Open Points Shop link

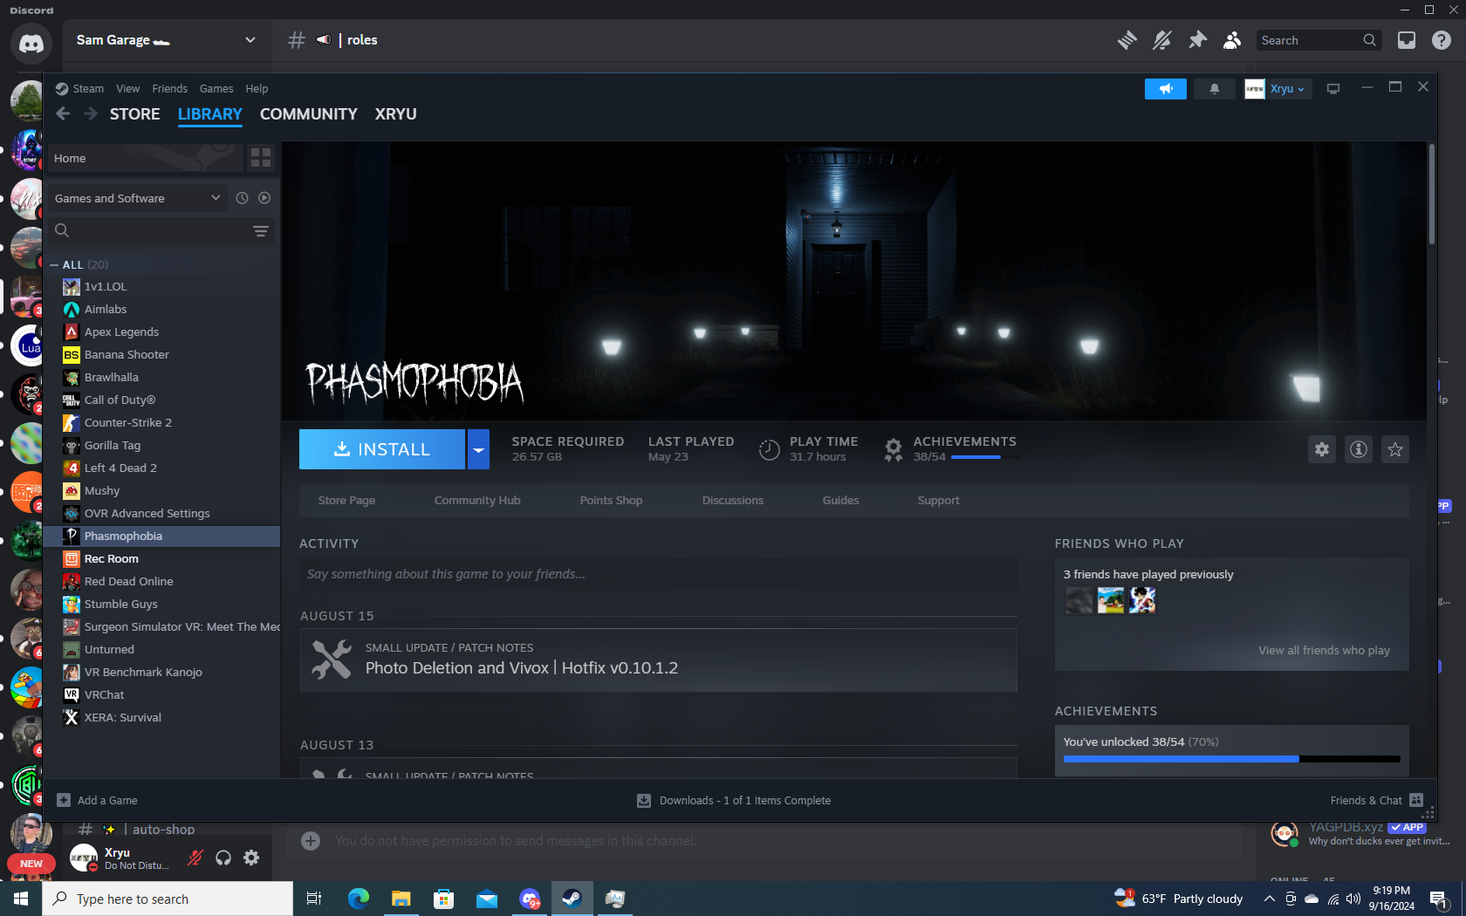click(x=611, y=500)
